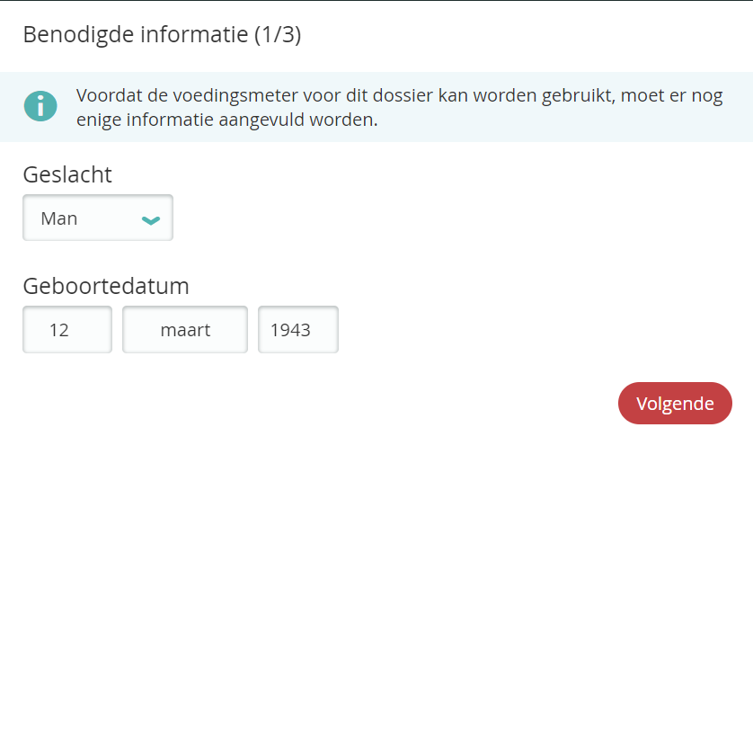Go to next step with Volgende
The height and width of the screenshot is (739, 753).
pyautogui.click(x=675, y=404)
